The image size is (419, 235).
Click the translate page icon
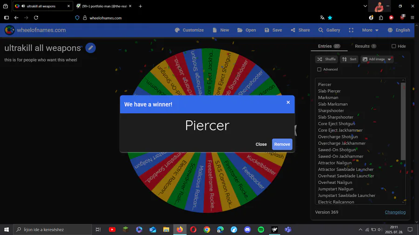tap(322, 18)
